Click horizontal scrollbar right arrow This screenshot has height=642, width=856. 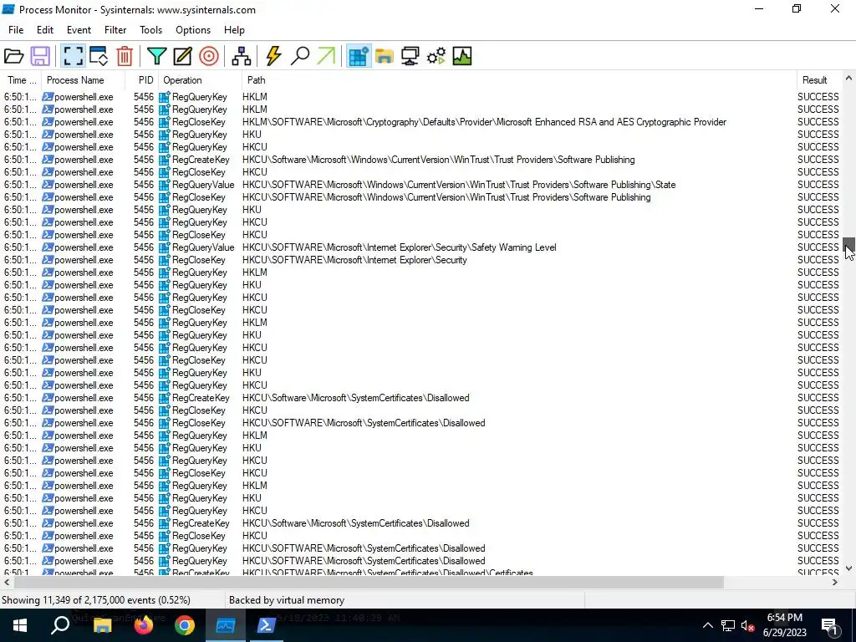click(835, 583)
